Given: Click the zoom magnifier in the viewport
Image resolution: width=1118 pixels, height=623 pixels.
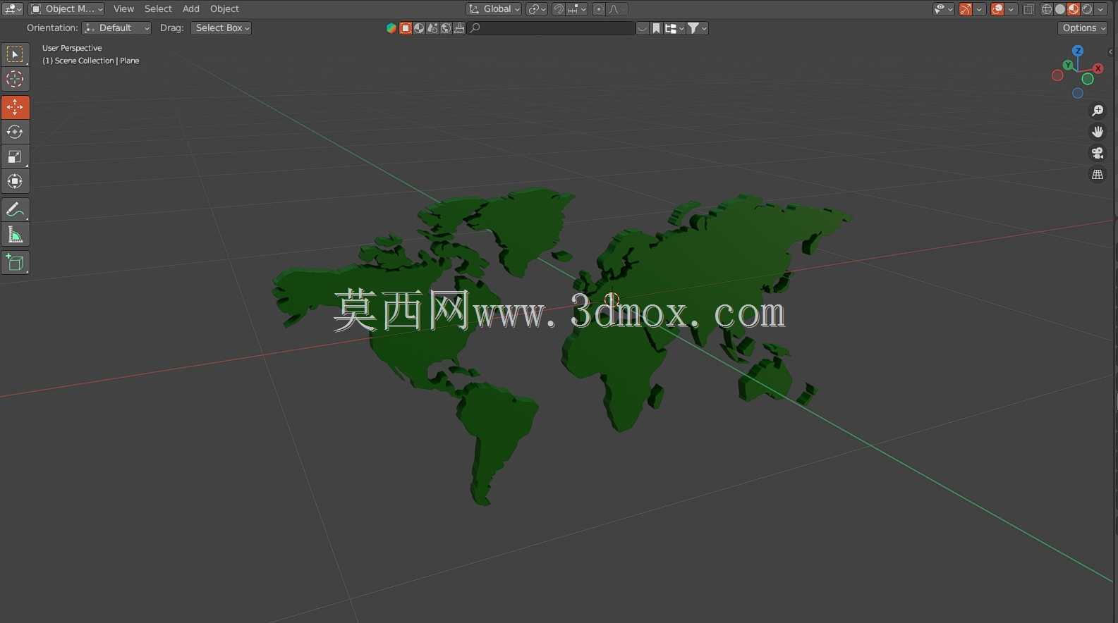Looking at the screenshot, I should click(x=1098, y=111).
